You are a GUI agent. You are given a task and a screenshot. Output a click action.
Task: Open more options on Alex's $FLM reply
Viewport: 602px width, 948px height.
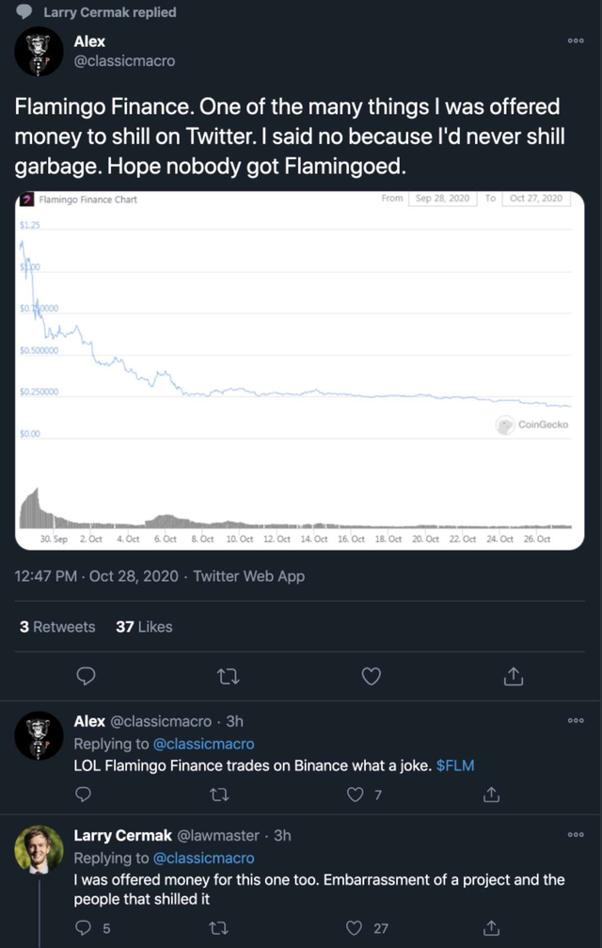(x=576, y=721)
